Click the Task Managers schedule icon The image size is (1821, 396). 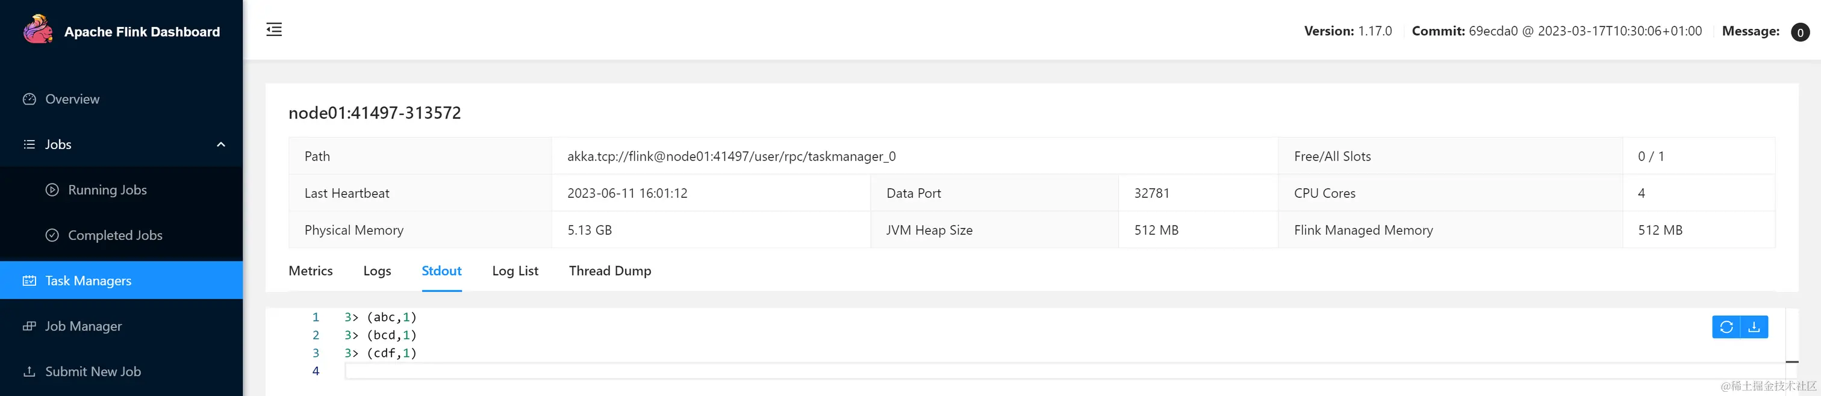tap(29, 280)
